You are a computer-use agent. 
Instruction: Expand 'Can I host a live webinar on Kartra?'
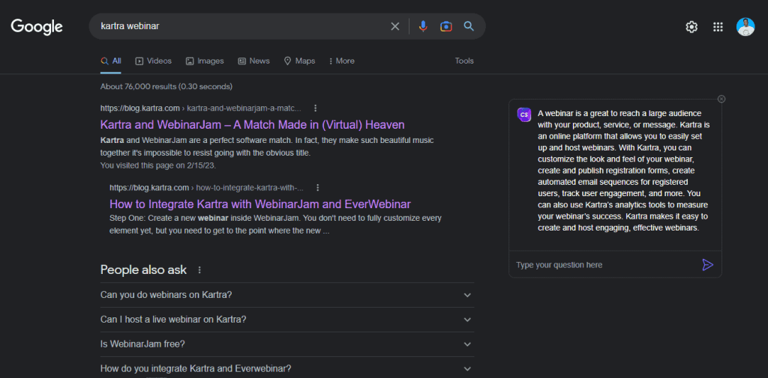click(287, 320)
